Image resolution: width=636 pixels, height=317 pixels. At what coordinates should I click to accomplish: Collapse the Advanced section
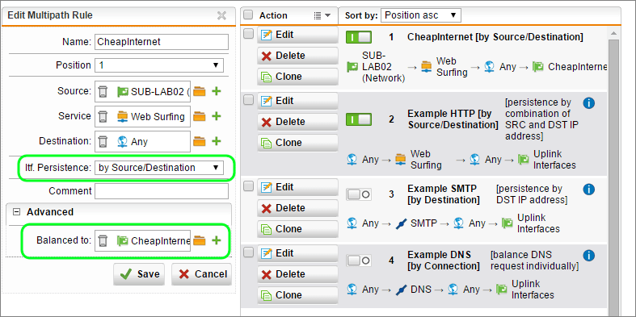(17, 212)
